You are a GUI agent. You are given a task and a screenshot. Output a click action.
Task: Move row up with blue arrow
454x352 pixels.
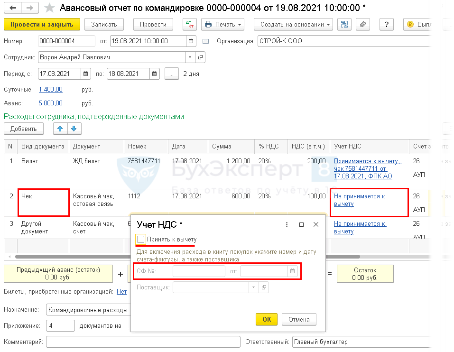(x=60, y=129)
